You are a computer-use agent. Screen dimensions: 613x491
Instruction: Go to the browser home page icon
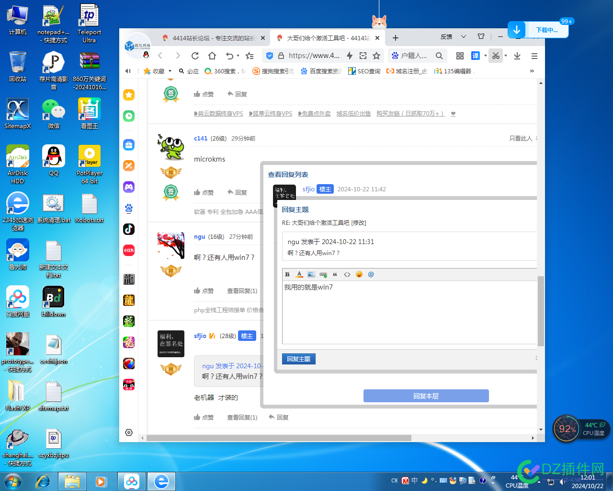point(212,56)
